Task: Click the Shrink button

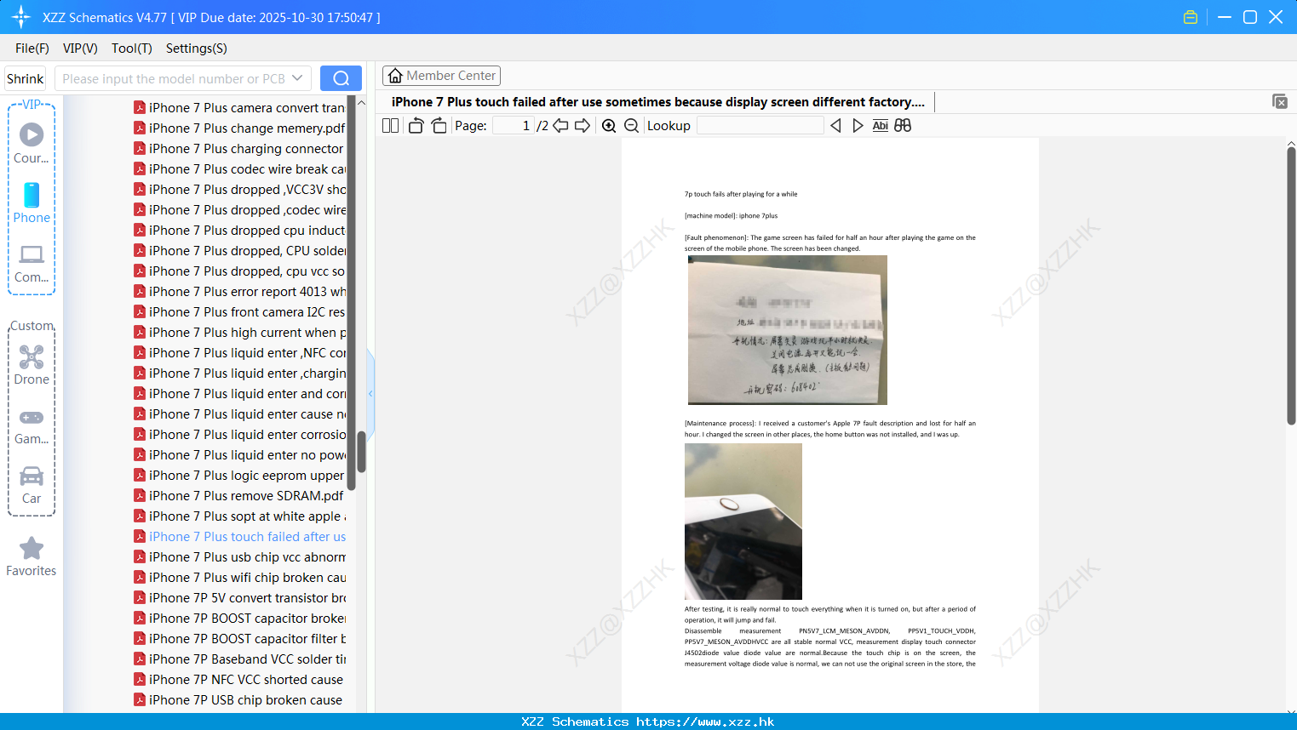Action: click(x=25, y=78)
